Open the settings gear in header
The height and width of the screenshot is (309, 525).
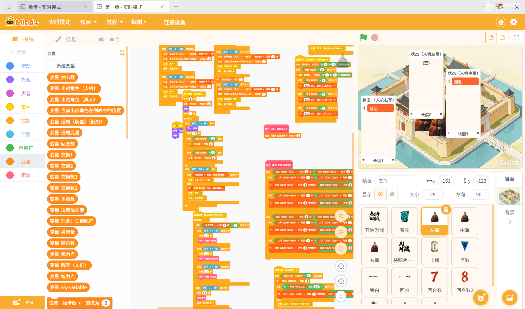pos(514,22)
